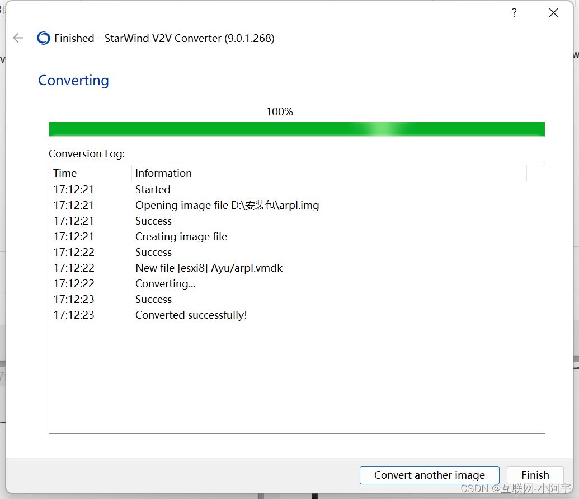Select the 'Opening image file' log entry
This screenshot has height=499, width=579.
[x=297, y=205]
